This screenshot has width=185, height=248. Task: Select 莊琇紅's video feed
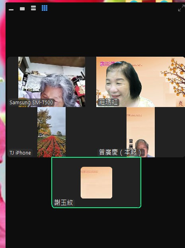(140, 82)
